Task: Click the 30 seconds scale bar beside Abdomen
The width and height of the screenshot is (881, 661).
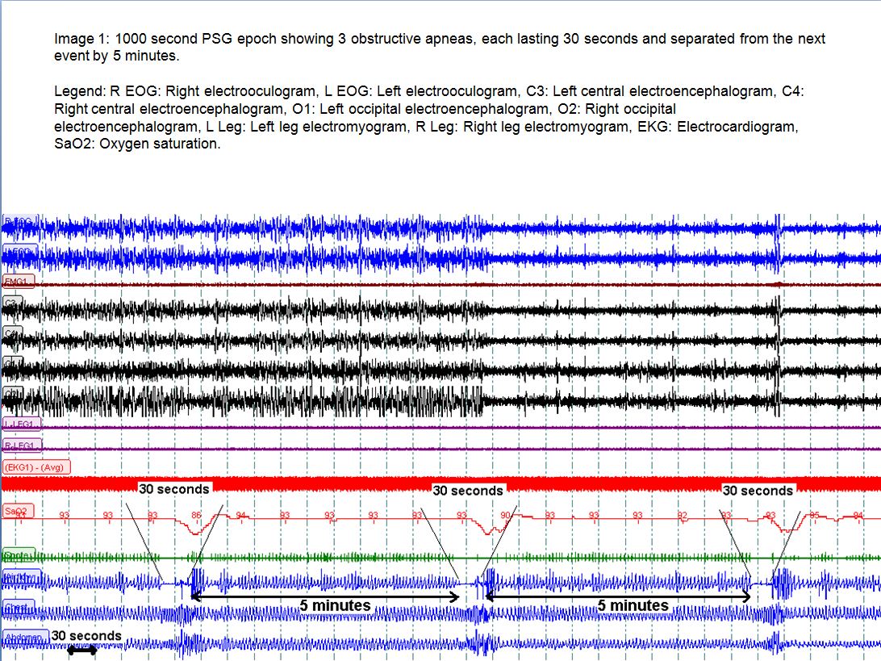Action: pos(82,651)
